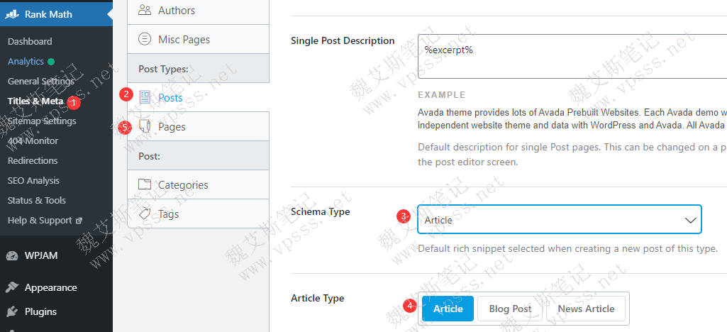
Task: Go to Sitemap Settings menu item
Action: point(42,121)
